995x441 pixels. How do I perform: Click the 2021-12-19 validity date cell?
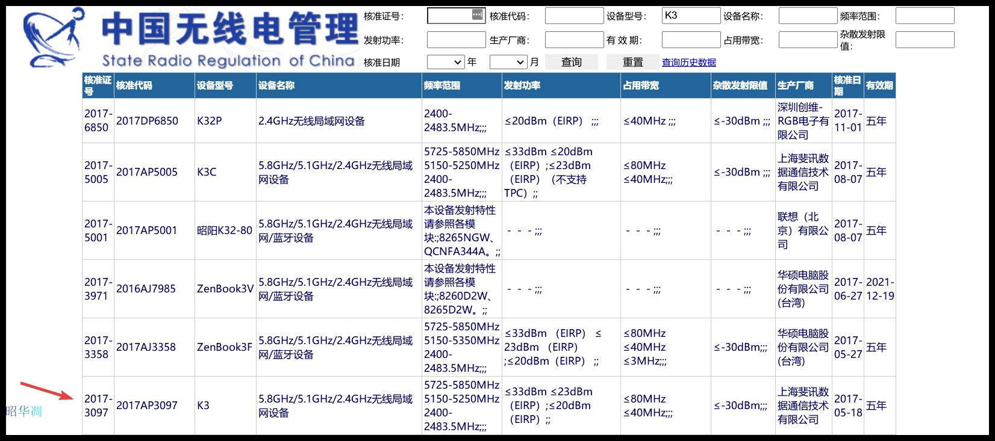(879, 289)
